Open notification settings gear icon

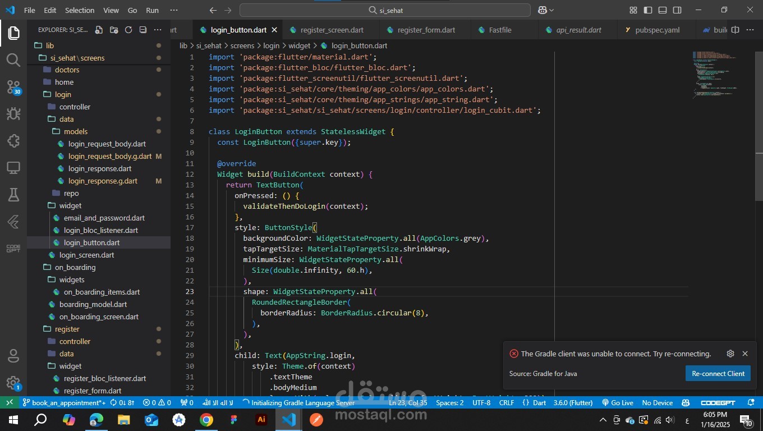click(730, 354)
